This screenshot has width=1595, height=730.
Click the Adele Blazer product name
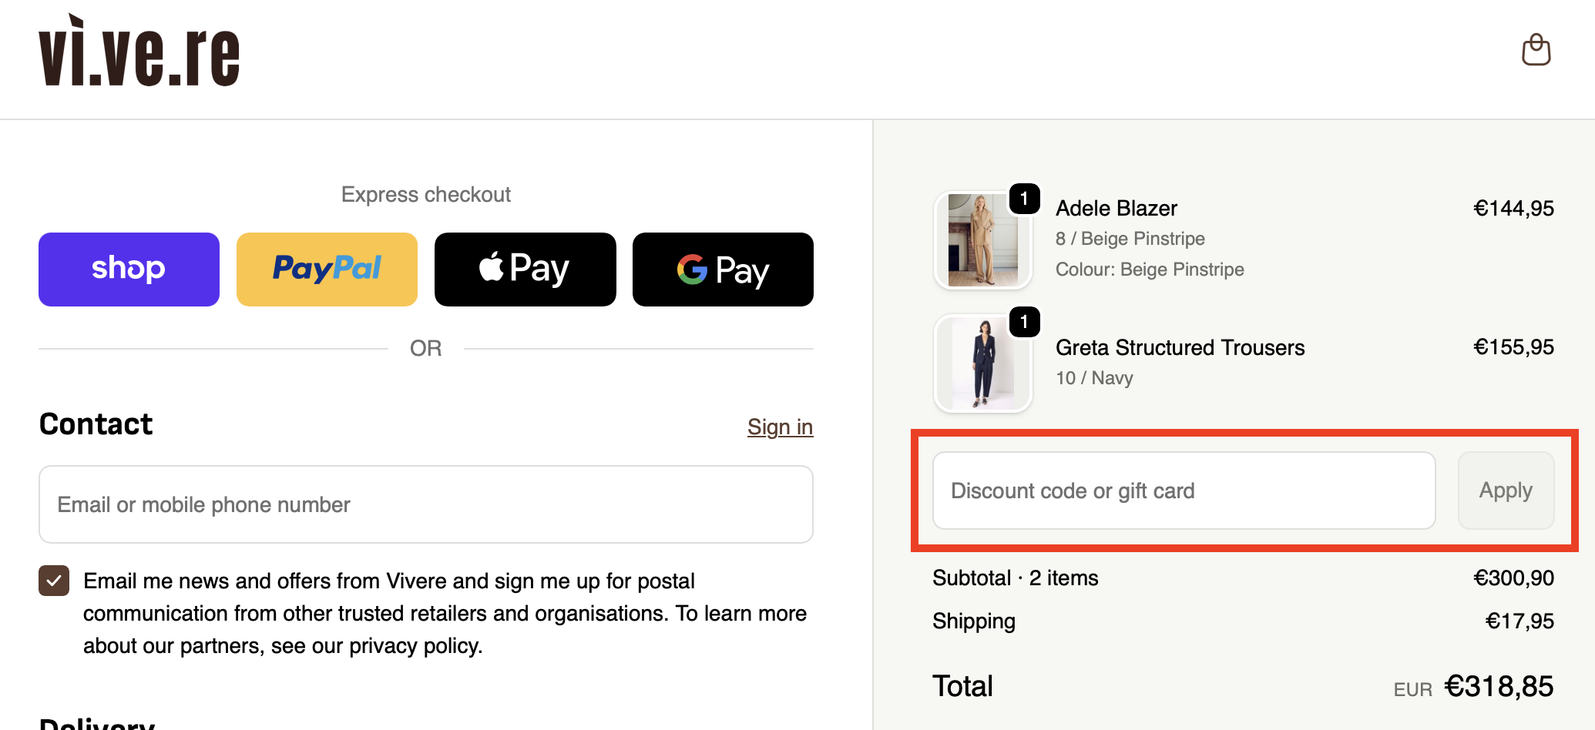(1116, 208)
